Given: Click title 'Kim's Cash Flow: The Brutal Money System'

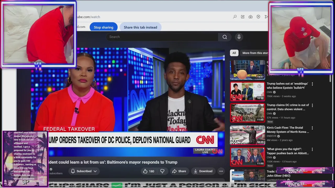Looking at the screenshot, I should (288, 130).
